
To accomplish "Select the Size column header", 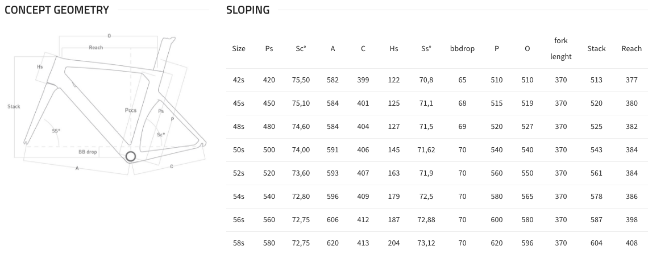I will pos(239,48).
